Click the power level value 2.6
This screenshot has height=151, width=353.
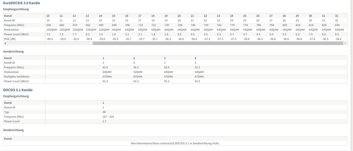point(166,34)
